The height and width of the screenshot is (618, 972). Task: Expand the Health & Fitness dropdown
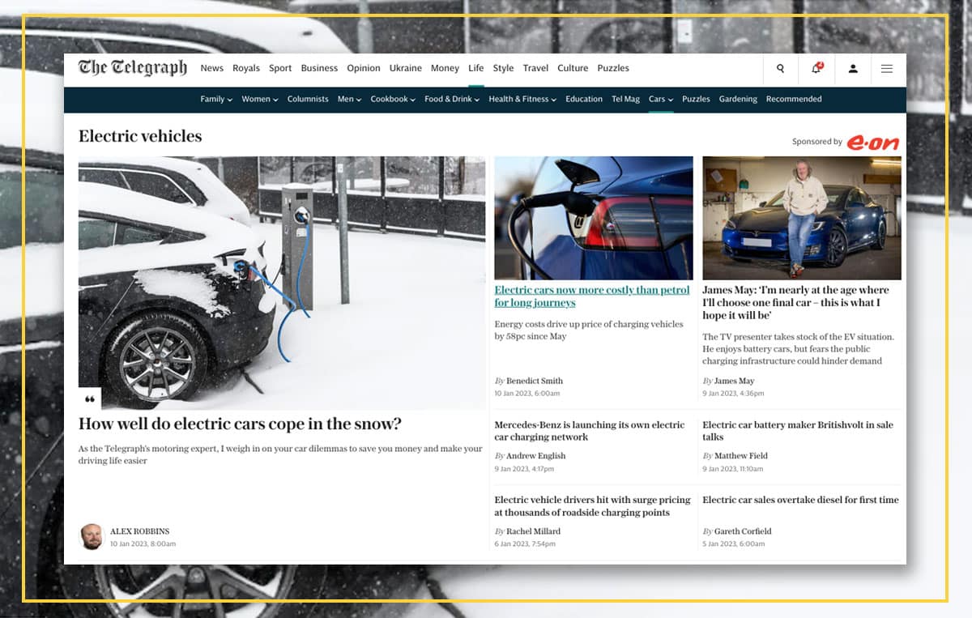point(522,100)
